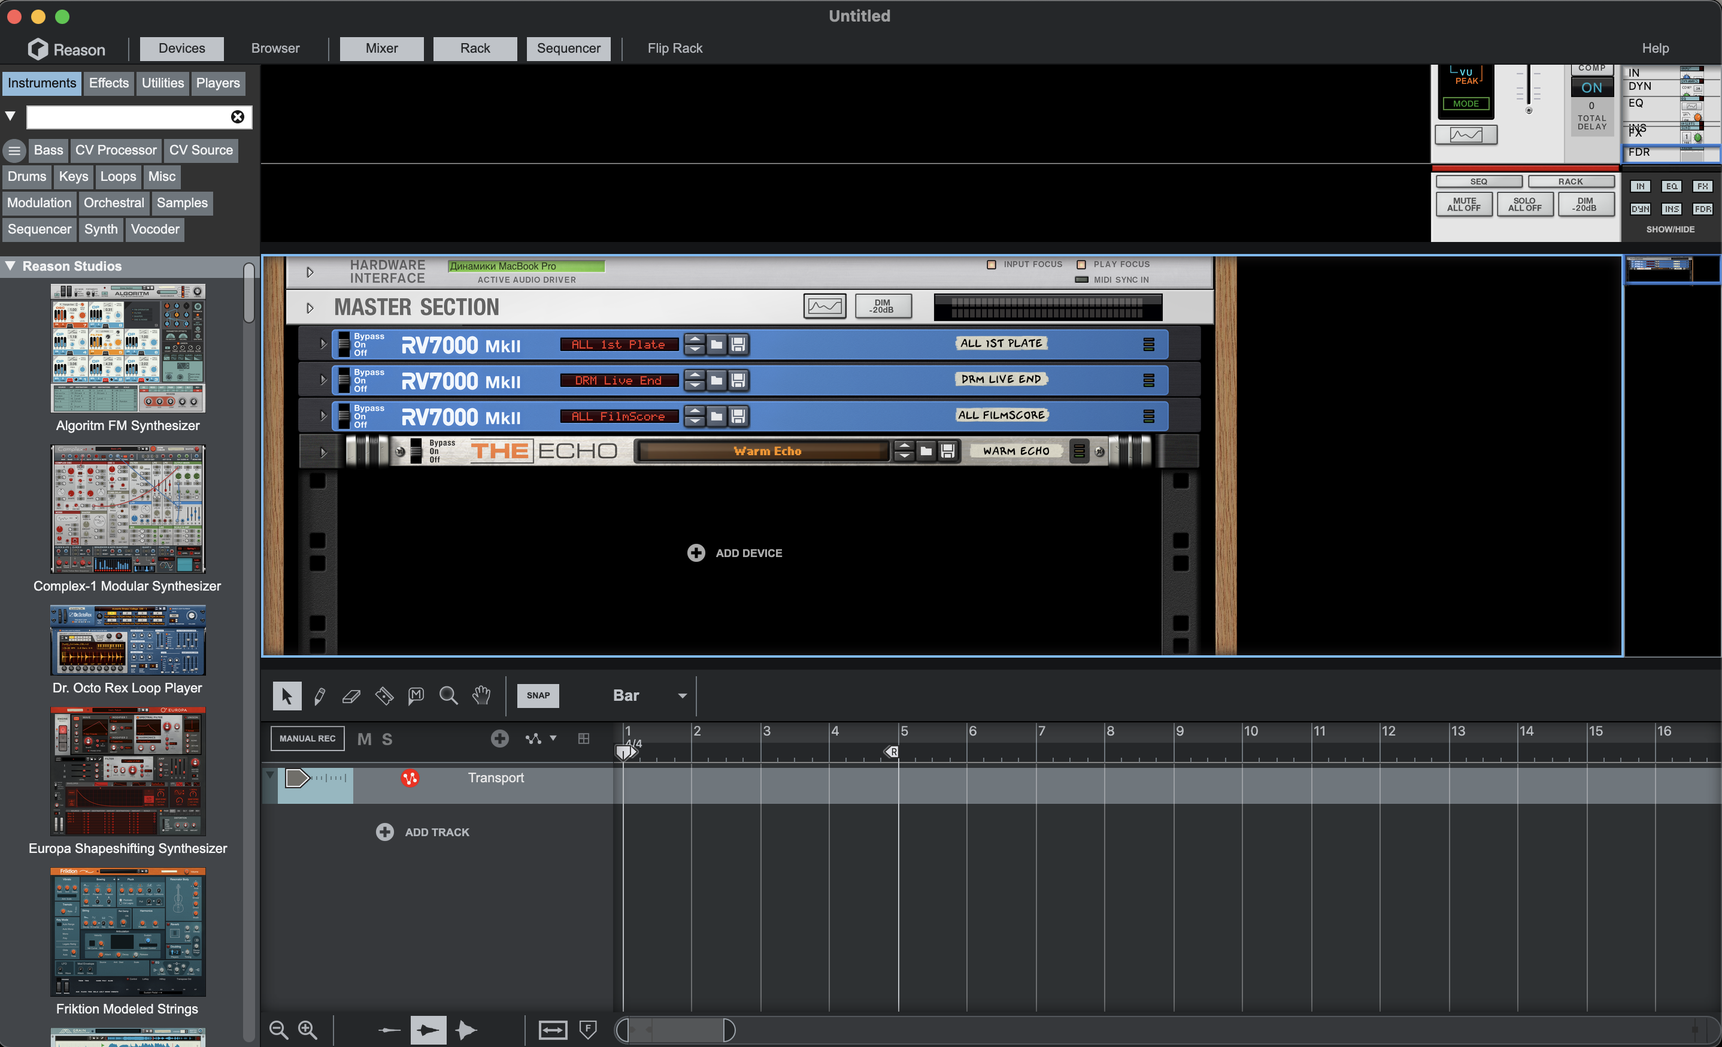This screenshot has height=1047, width=1722.
Task: Unfold the Master Section device
Action: click(x=310, y=307)
